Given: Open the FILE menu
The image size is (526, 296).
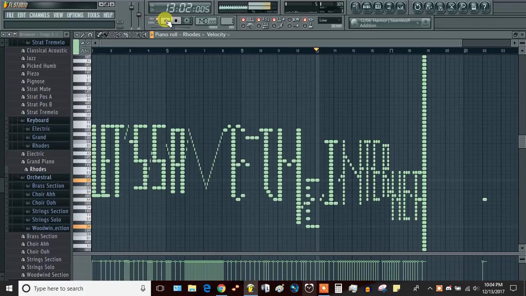Looking at the screenshot, I should pos(10,15).
